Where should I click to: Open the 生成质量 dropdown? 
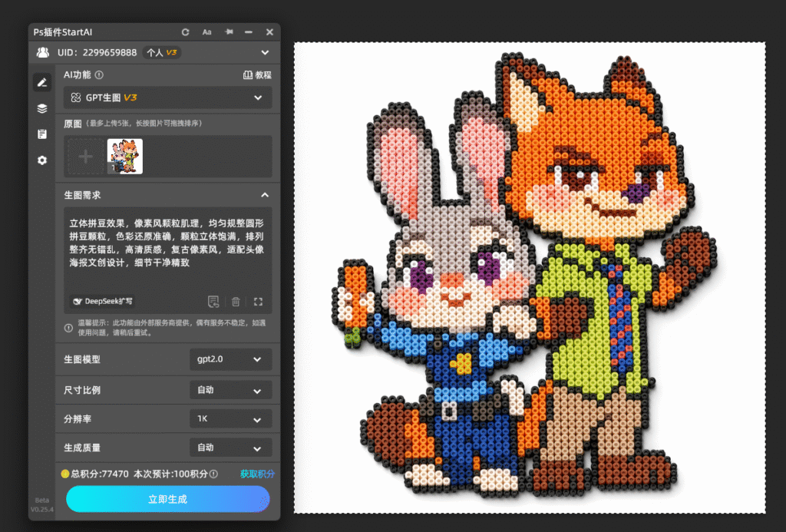tap(230, 448)
